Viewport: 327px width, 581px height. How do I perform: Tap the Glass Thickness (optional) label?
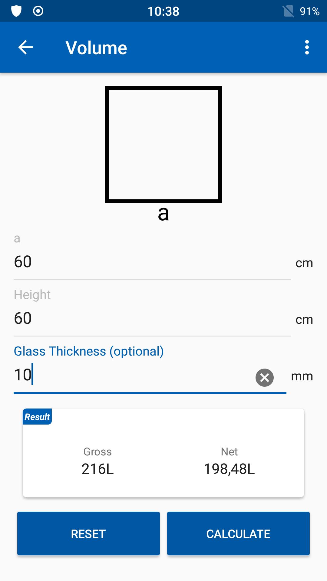(88, 351)
